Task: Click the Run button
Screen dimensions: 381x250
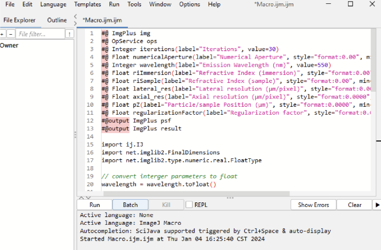Action: 94,205
